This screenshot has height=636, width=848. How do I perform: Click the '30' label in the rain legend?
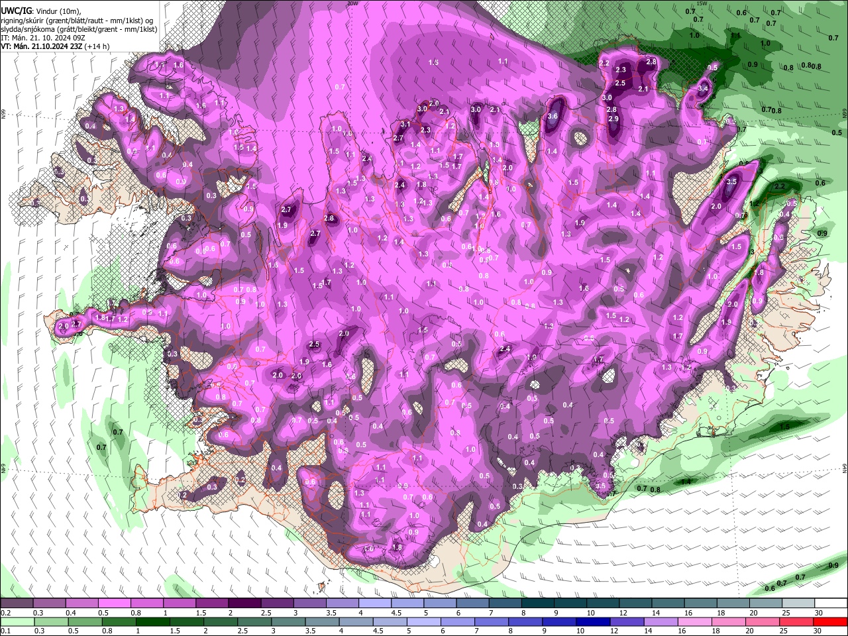818,631
